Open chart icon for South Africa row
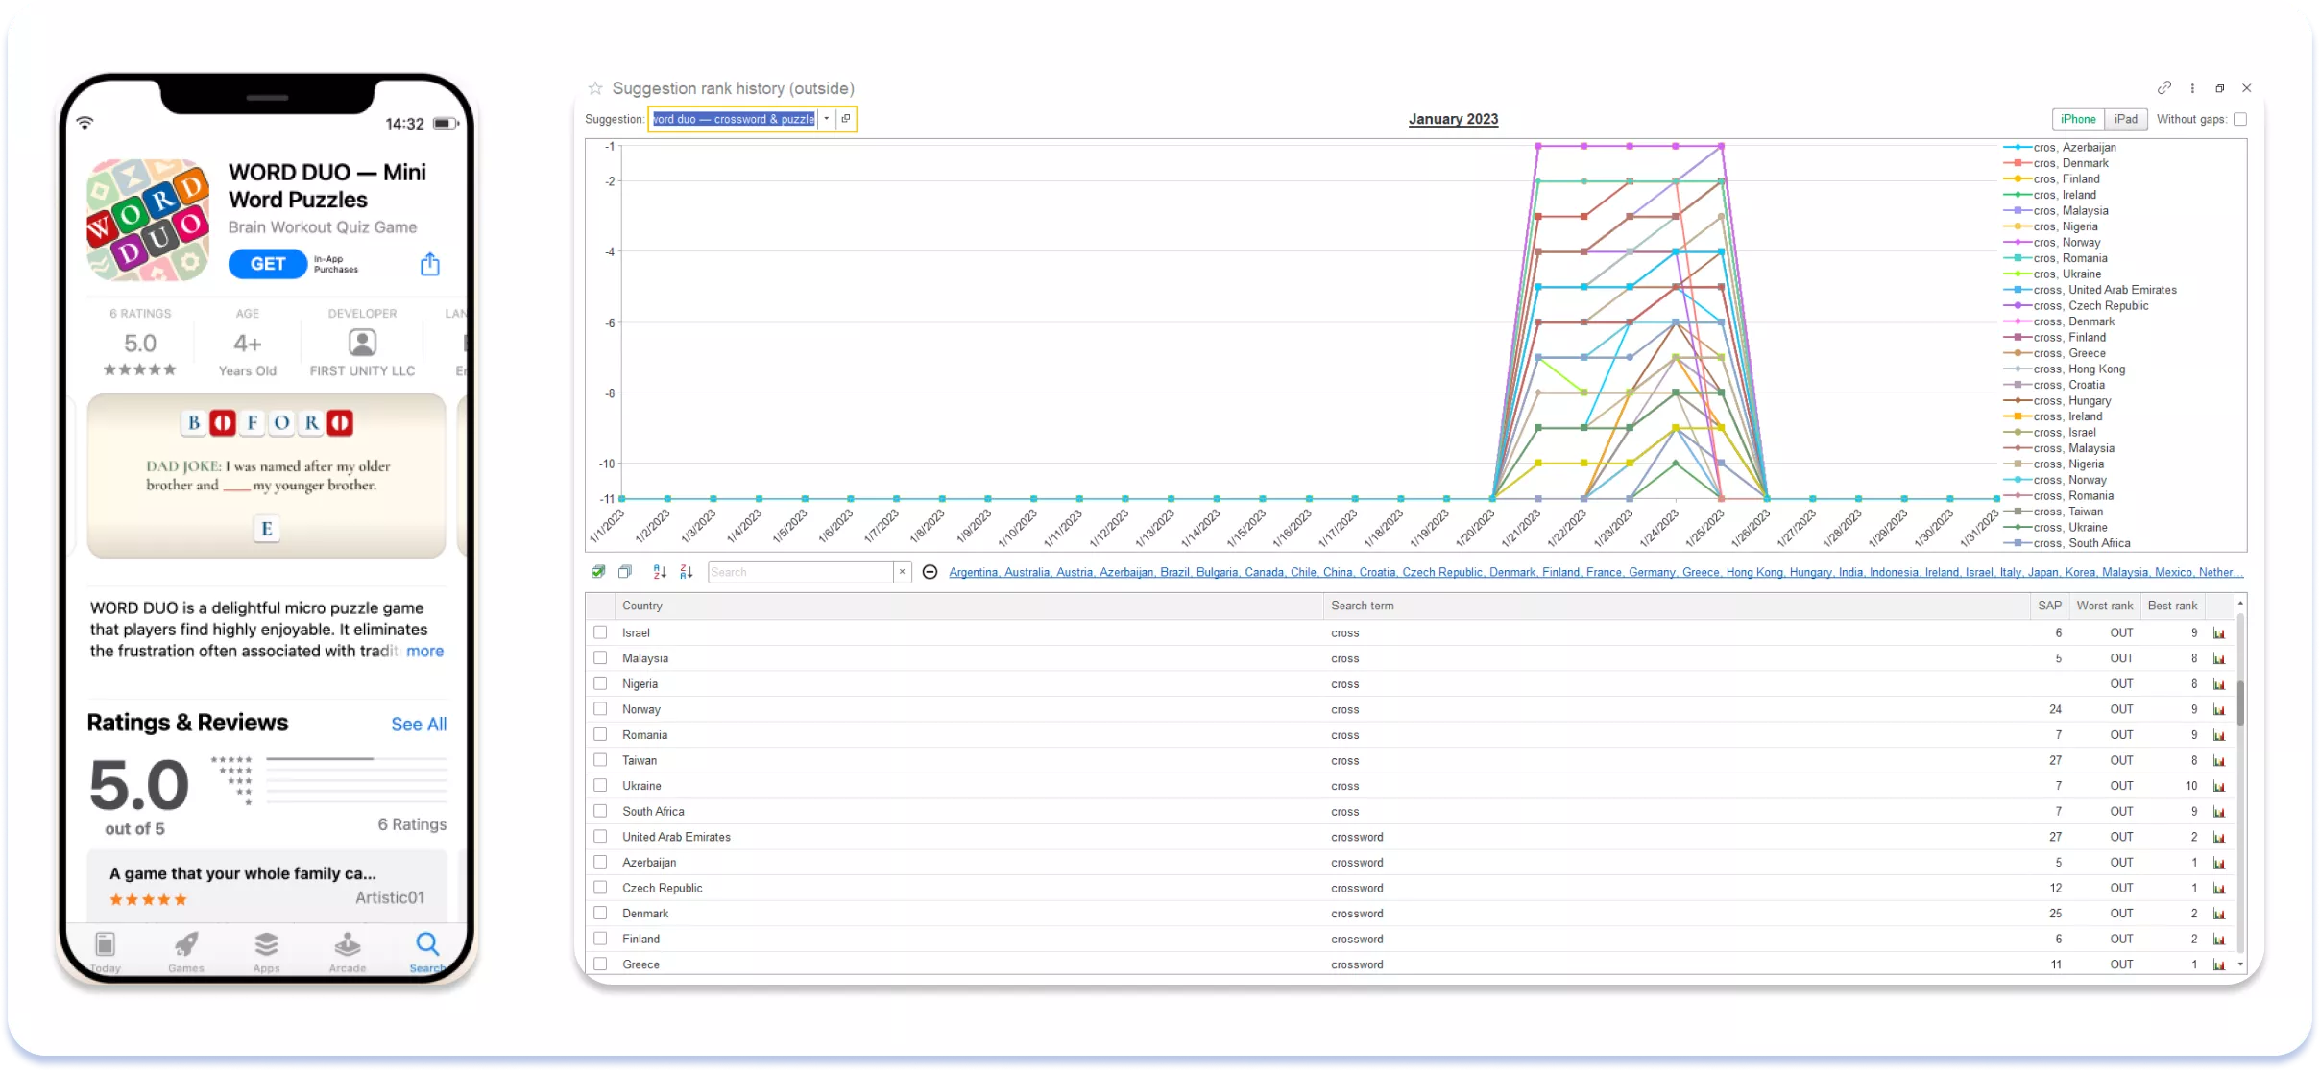The height and width of the screenshot is (1071, 2320). pyautogui.click(x=2219, y=812)
